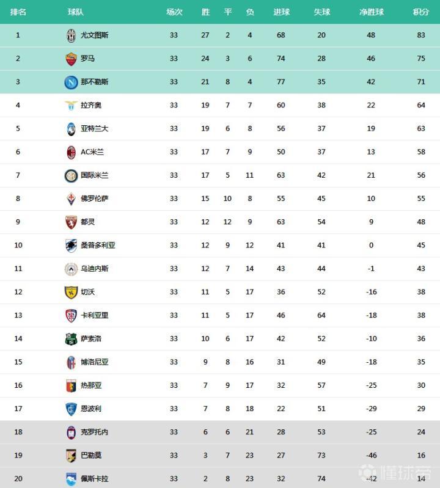Screen dimensions: 440x488
Task: Click the Inter Milan crest icon
Action: [71, 176]
